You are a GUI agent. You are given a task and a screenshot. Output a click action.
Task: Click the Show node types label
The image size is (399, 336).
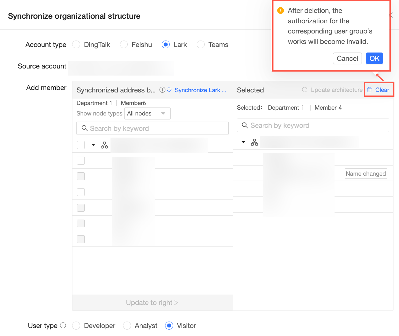(x=99, y=113)
